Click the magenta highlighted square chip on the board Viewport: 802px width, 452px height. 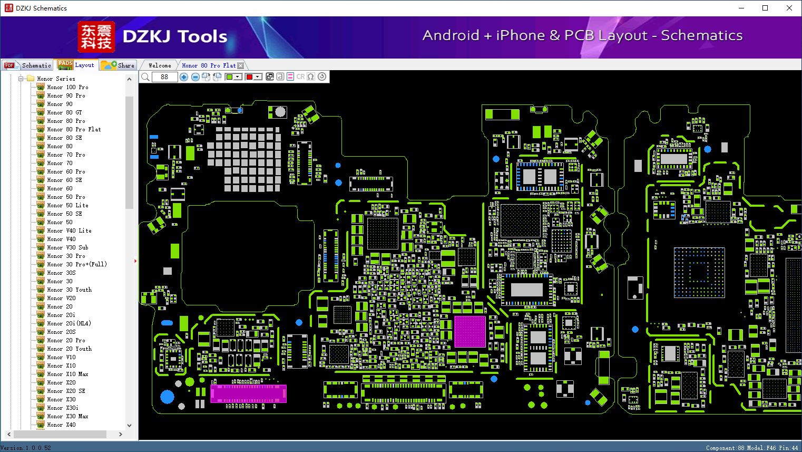(470, 332)
